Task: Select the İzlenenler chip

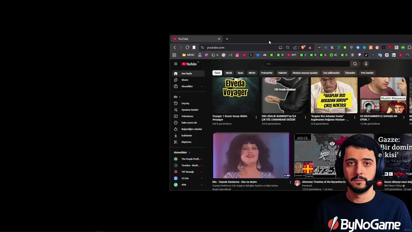Action: pos(350,73)
